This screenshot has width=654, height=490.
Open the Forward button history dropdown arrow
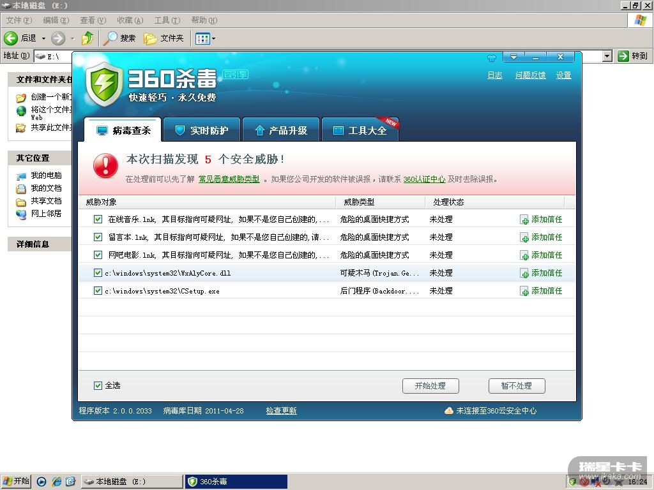[73, 38]
